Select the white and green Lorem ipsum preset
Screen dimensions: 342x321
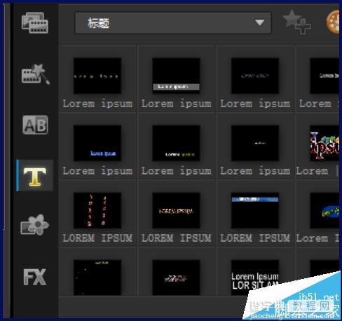coord(176,143)
